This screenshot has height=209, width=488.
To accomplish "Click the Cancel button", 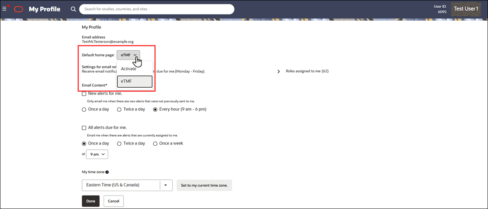I will point(114,201).
